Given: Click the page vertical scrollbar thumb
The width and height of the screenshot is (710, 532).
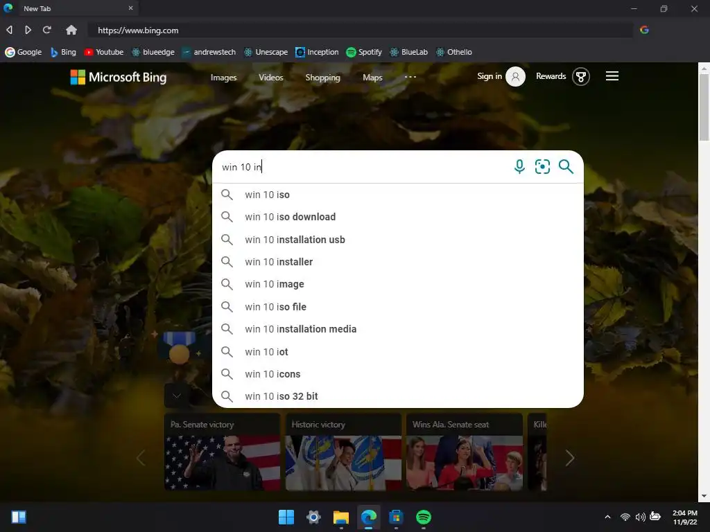Looking at the screenshot, I should point(704,107).
